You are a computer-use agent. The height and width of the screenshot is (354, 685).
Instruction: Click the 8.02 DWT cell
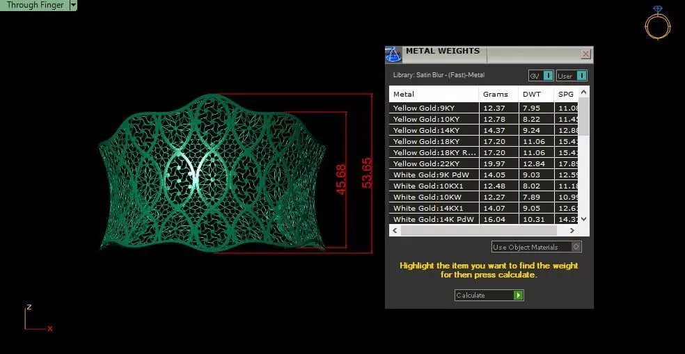pyautogui.click(x=536, y=186)
